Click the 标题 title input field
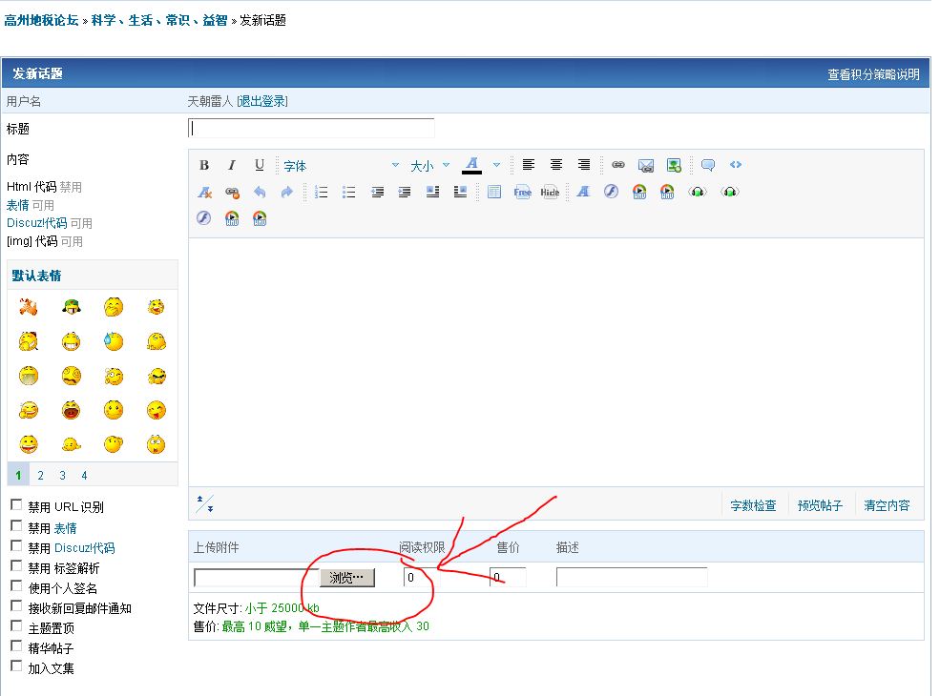Viewport: 940px width, 696px height. tap(311, 128)
